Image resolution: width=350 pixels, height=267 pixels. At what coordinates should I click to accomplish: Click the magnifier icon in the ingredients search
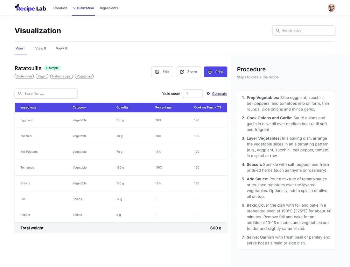20,93
